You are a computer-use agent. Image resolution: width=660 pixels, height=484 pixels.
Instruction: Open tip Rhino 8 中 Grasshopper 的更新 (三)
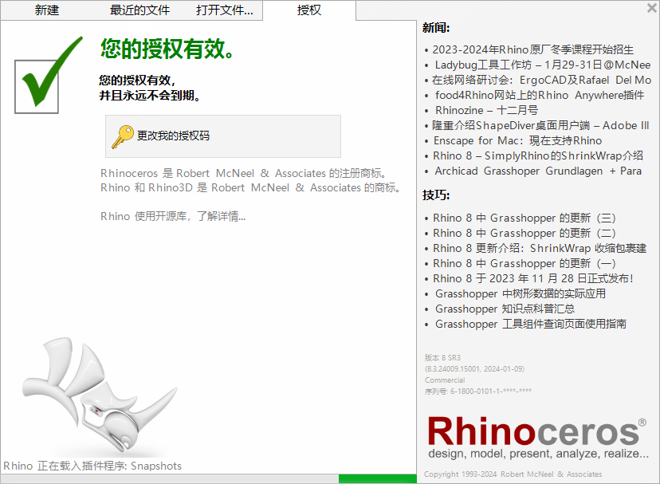524,218
